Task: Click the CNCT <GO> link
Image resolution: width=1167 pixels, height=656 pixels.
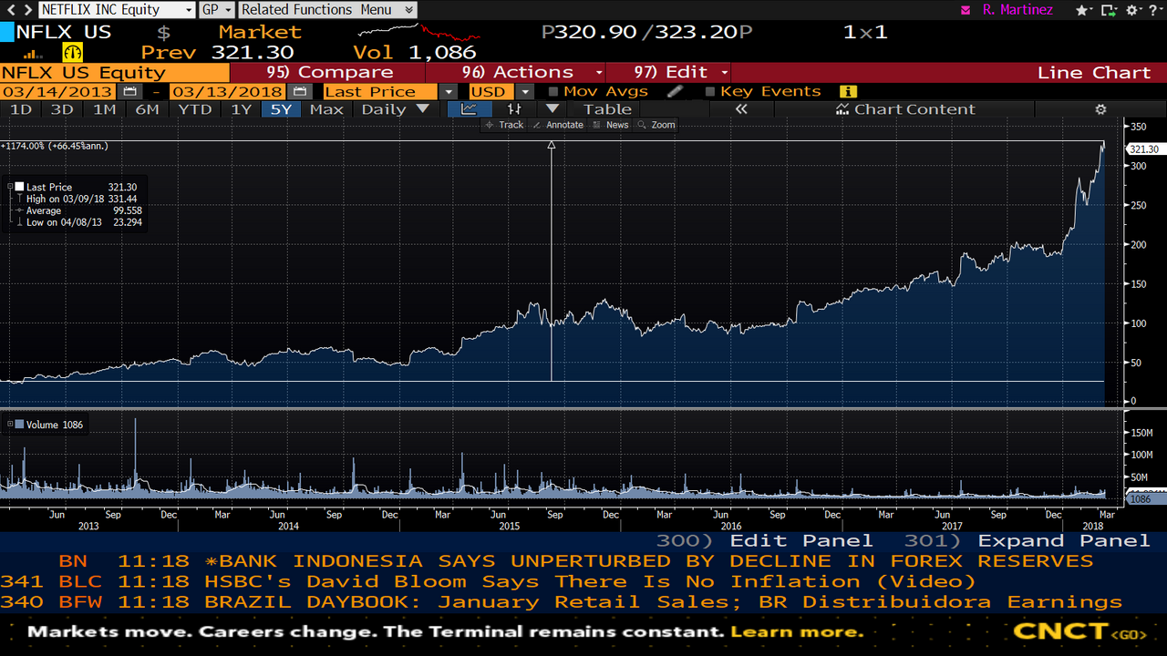Action: point(1079,631)
